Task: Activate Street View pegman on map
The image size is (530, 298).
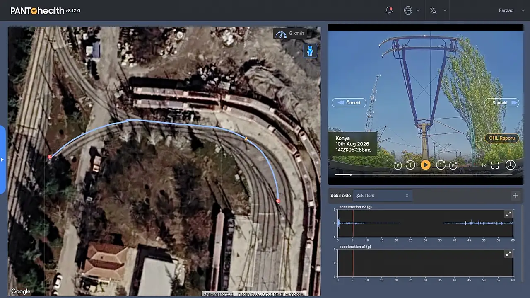Action: click(310, 51)
